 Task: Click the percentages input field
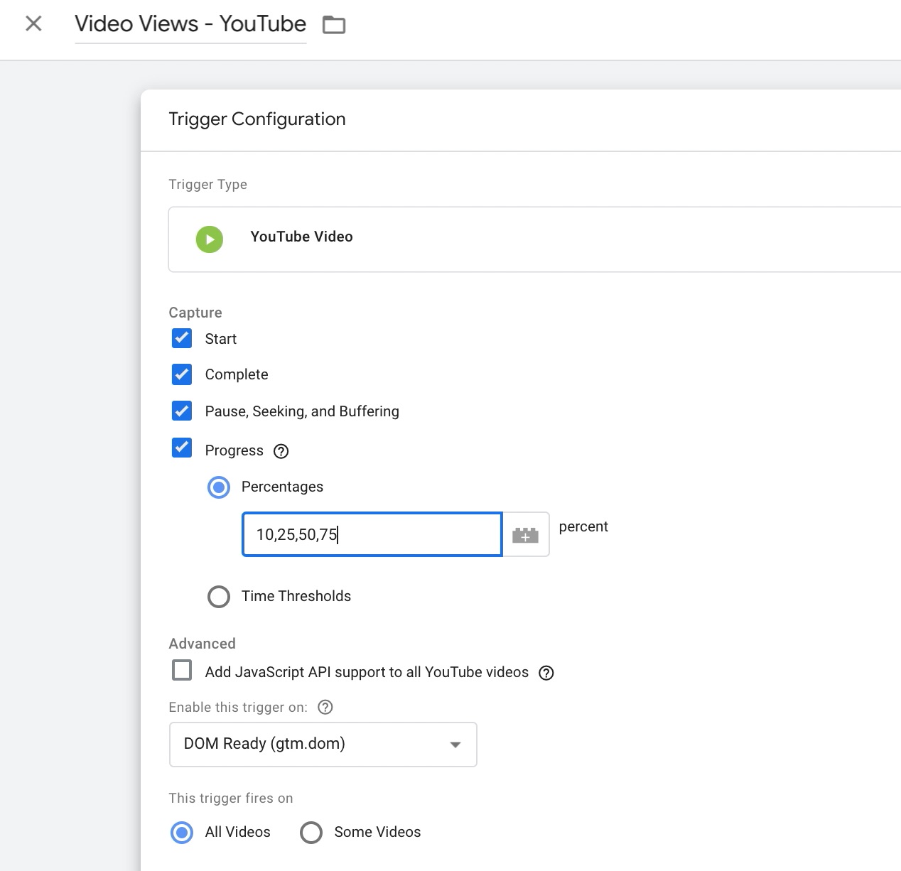[x=372, y=534]
